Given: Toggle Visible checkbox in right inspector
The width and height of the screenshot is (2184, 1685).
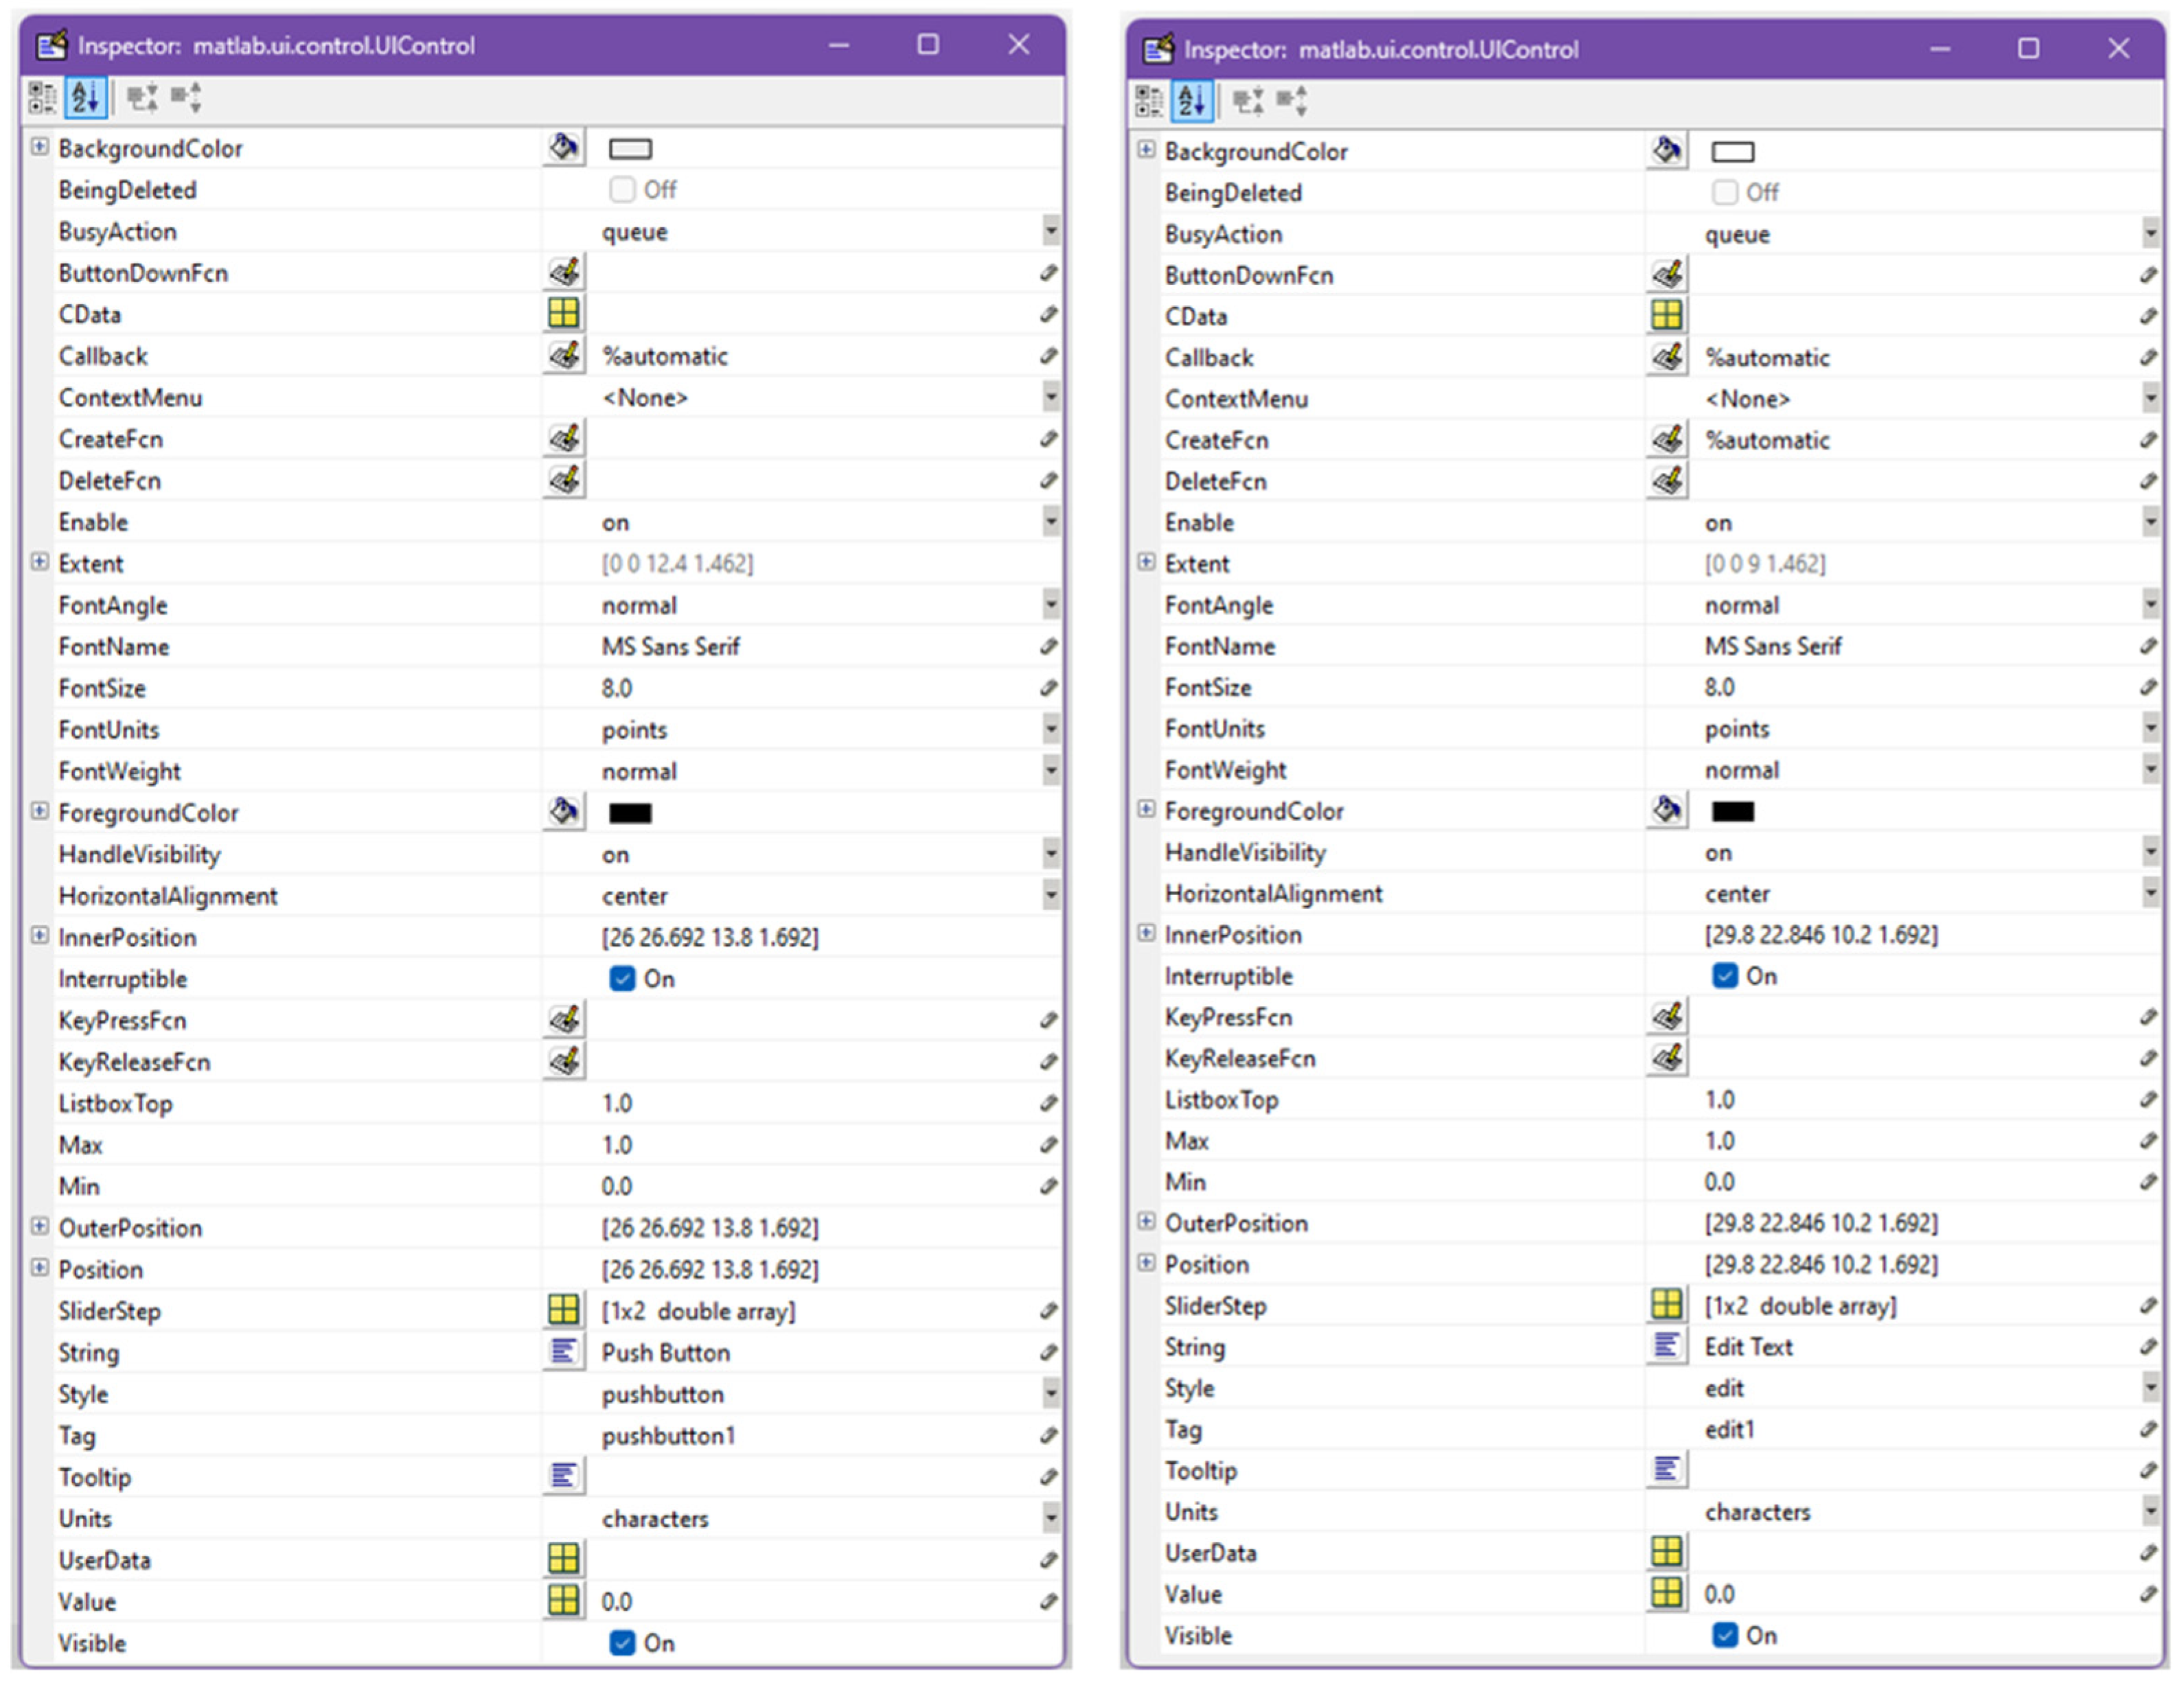Looking at the screenshot, I should [1724, 1635].
